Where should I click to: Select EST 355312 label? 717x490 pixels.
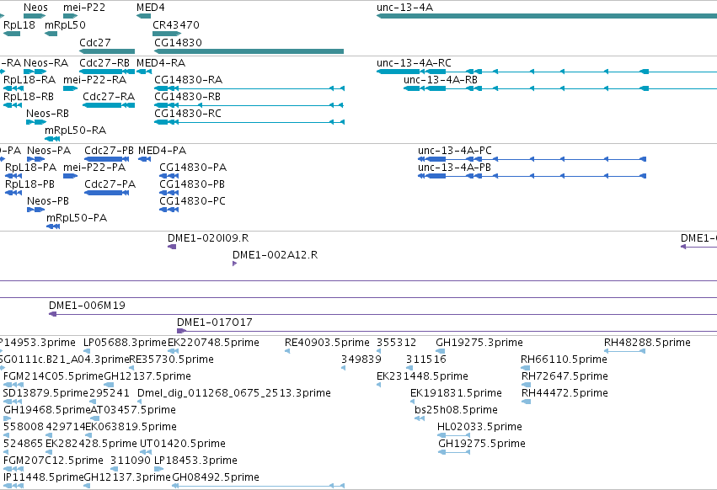click(x=396, y=343)
